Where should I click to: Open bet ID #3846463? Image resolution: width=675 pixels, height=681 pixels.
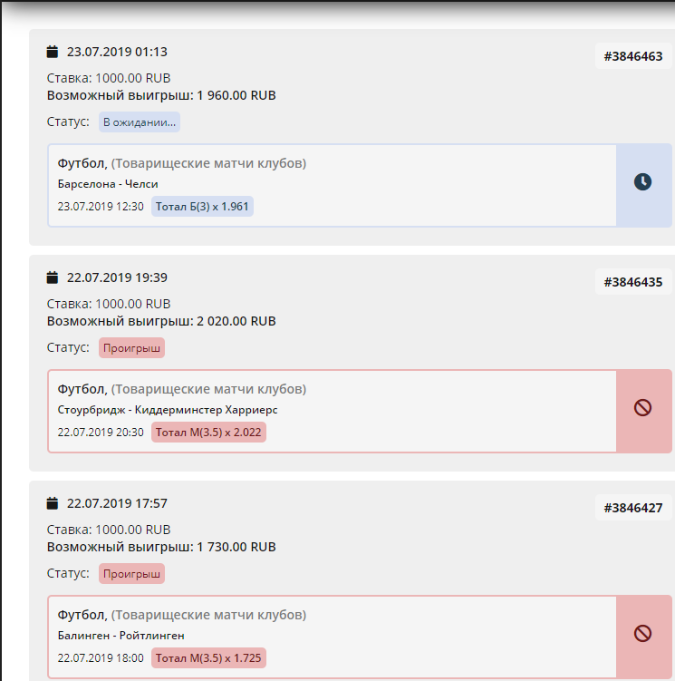pyautogui.click(x=633, y=56)
